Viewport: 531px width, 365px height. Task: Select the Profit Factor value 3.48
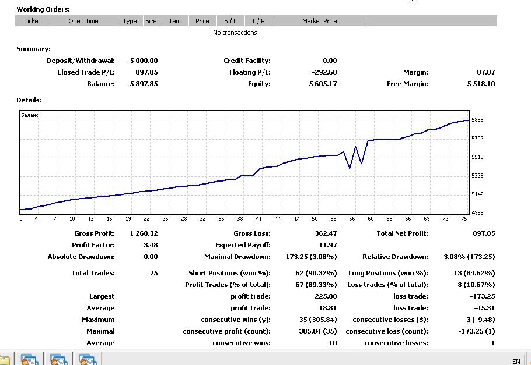pos(151,245)
